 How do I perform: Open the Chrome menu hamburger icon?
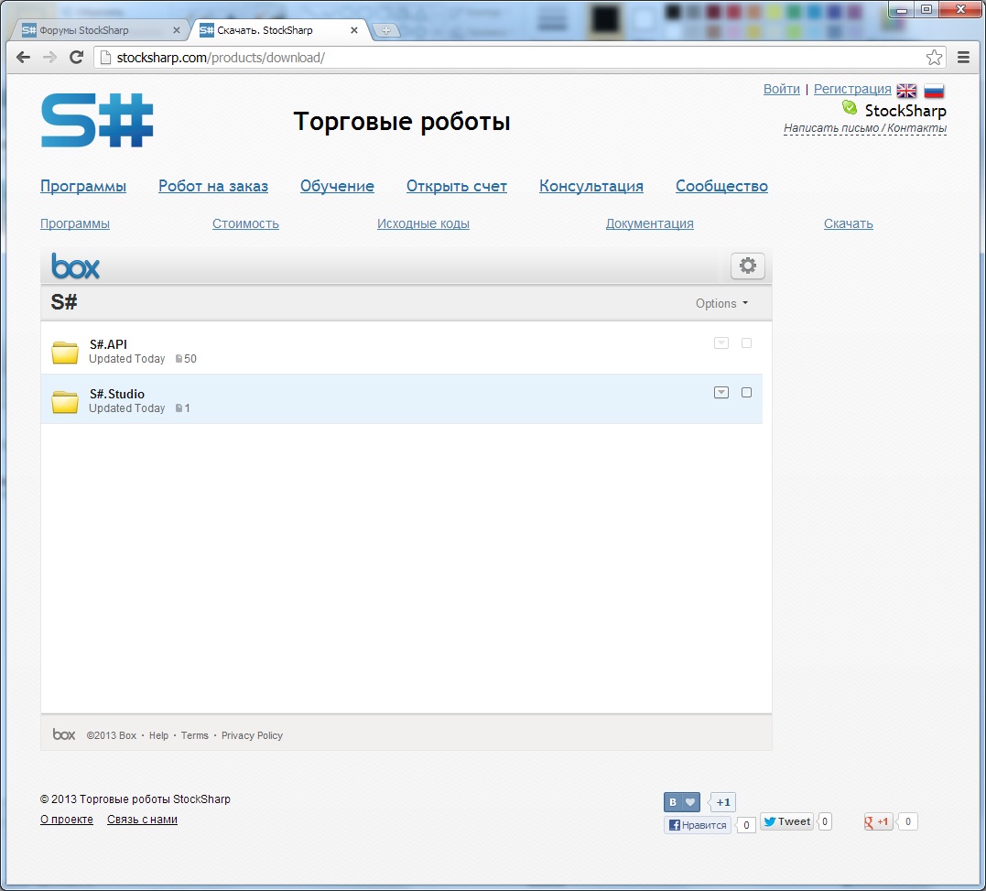coord(963,58)
